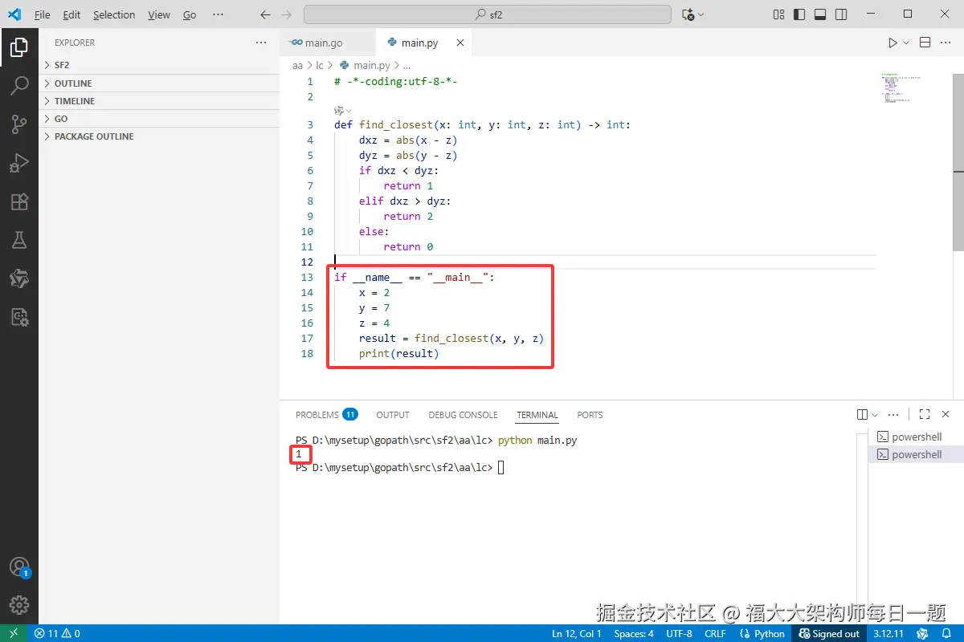Click the CRLF line ending indicator
This screenshot has width=964, height=642.
[x=715, y=633]
